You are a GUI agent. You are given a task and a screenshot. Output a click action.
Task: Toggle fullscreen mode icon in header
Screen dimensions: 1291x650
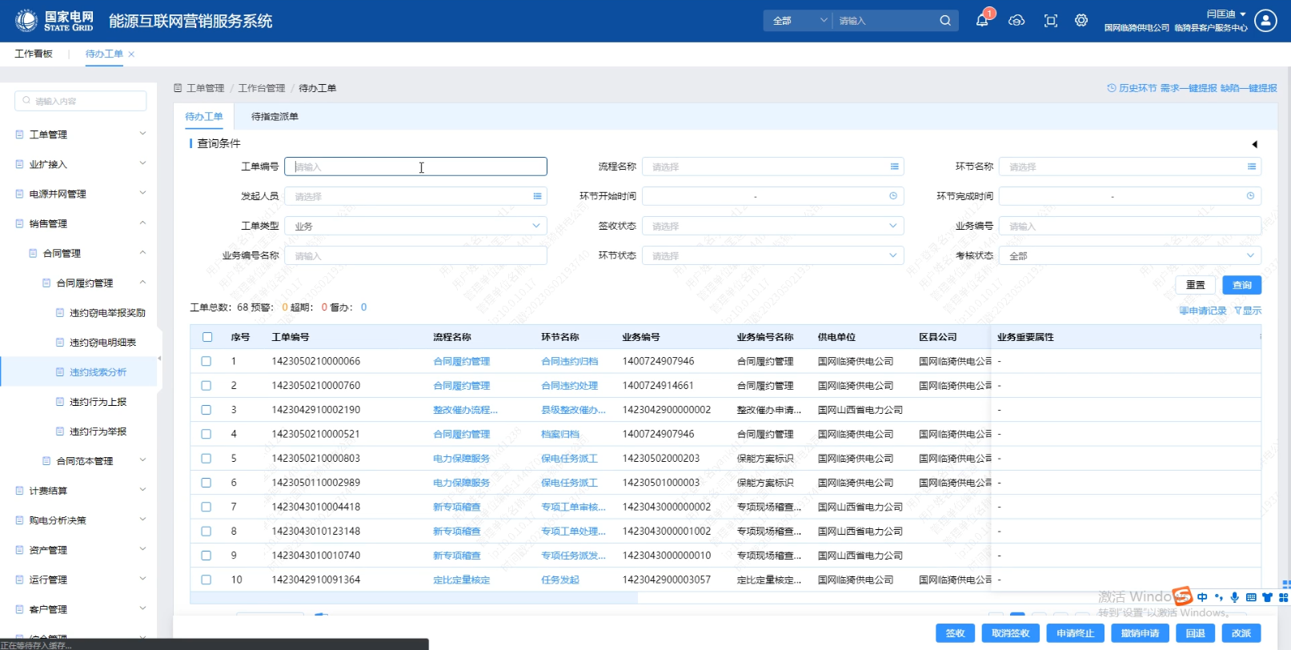1051,21
